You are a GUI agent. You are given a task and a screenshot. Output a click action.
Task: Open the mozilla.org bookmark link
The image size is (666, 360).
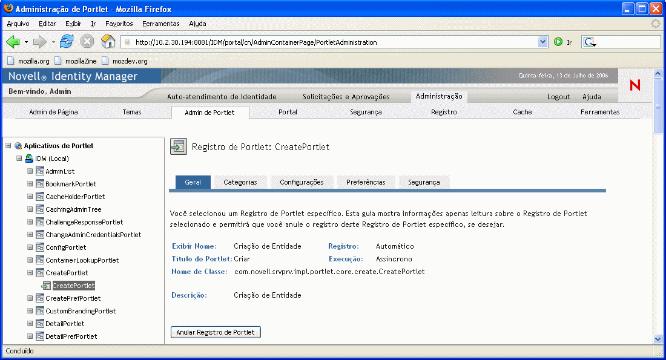(x=33, y=61)
